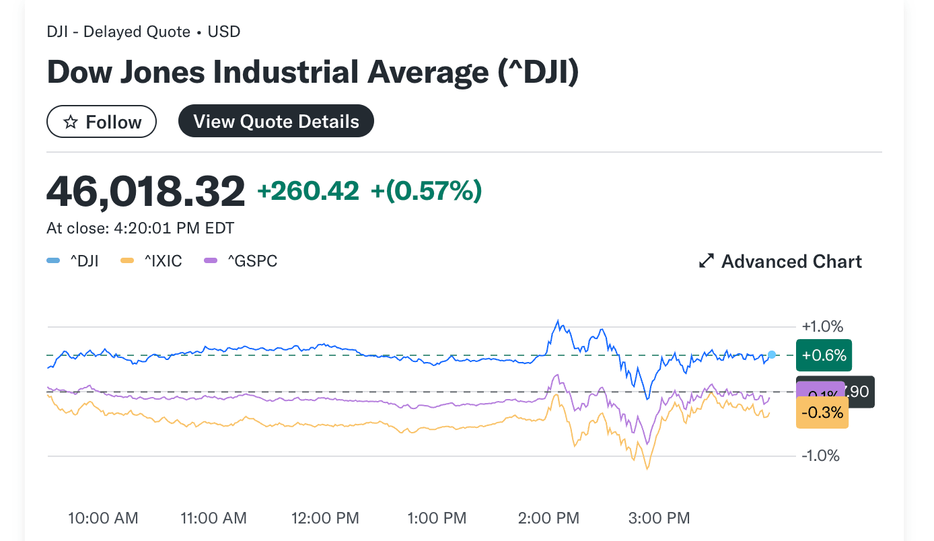Click the orange ^IXIC legend marker
The image size is (934, 541).
pos(127,261)
